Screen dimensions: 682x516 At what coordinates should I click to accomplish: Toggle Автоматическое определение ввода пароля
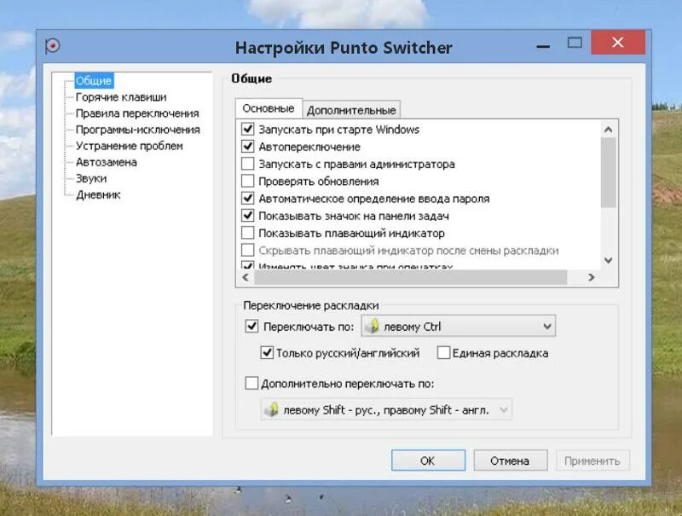click(x=247, y=198)
